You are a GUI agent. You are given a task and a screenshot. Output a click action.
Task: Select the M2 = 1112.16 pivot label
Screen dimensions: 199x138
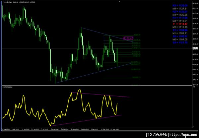tap(180, 27)
